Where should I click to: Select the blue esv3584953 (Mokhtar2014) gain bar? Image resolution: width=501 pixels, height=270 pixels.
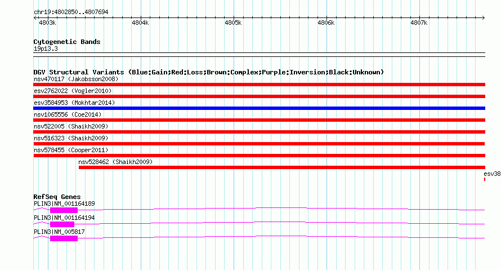click(x=259, y=108)
